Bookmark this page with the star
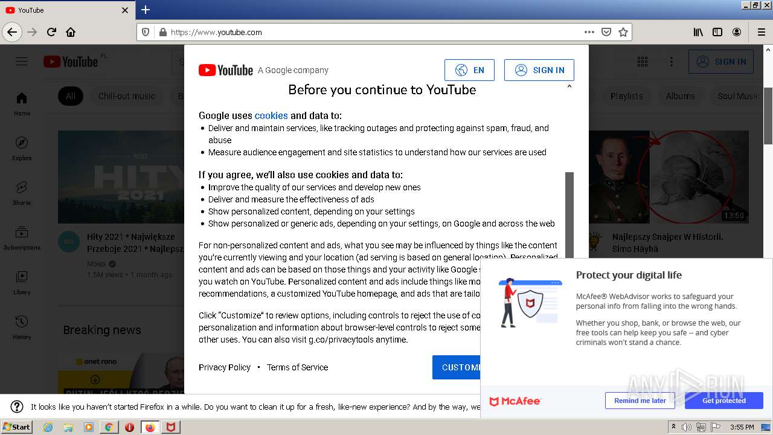 tap(623, 32)
